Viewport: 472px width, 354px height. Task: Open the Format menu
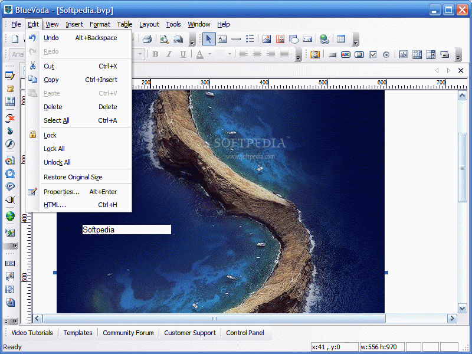(100, 24)
